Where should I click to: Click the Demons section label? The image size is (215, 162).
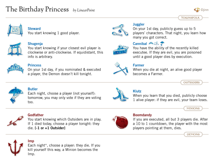click(193, 134)
